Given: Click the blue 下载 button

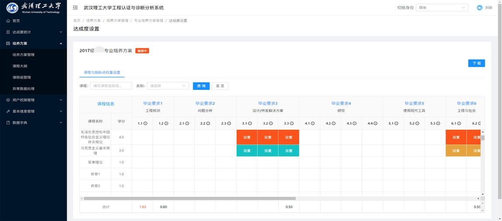Looking at the screenshot, I should (x=476, y=63).
